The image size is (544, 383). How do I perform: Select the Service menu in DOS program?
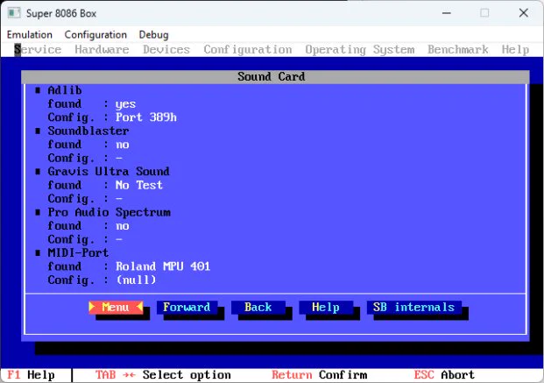tap(38, 49)
